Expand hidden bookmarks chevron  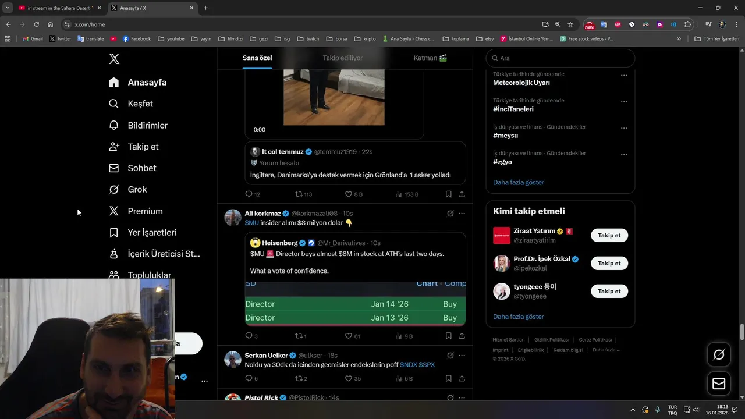click(679, 39)
